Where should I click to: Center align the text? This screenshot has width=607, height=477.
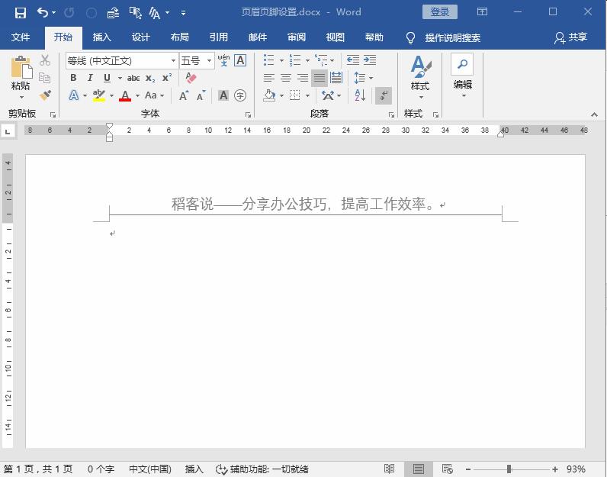[286, 78]
